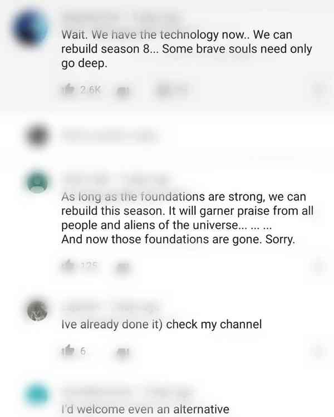
Task: Open more options for the foundations comment
Action: pos(319,266)
